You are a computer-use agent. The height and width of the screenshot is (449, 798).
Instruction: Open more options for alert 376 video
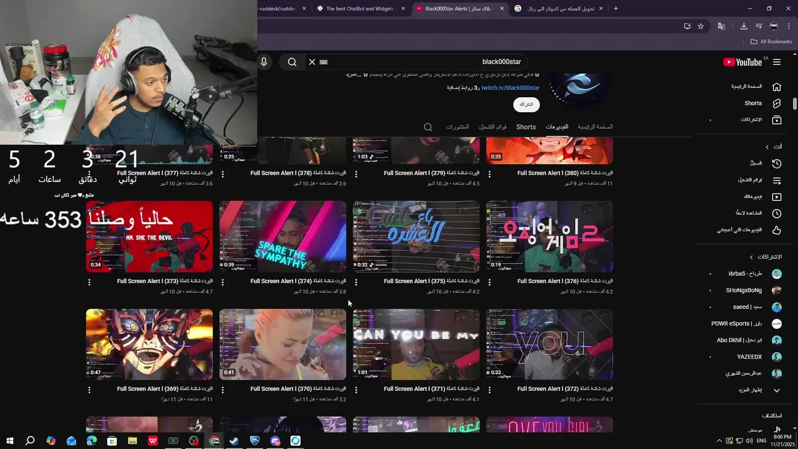pos(489,282)
